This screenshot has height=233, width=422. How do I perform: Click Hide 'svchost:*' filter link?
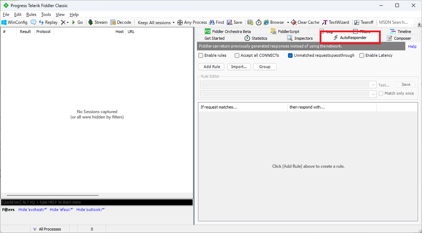coord(33,210)
